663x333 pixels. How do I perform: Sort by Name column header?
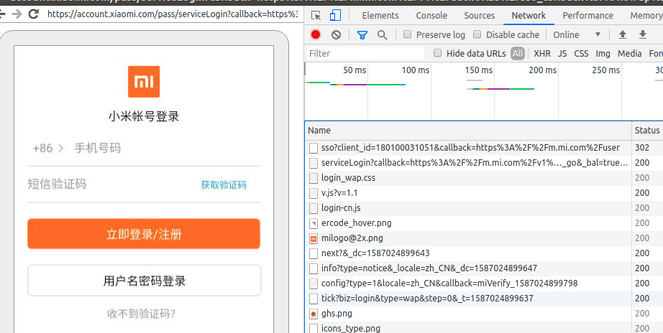tap(469, 131)
